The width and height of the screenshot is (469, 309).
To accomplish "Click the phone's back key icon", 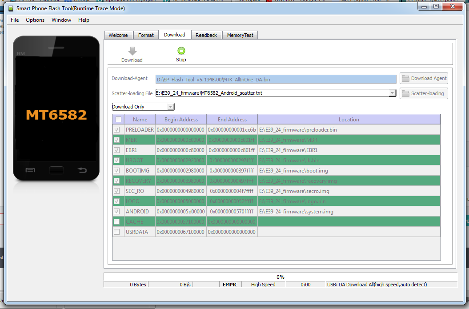I will click(x=82, y=170).
